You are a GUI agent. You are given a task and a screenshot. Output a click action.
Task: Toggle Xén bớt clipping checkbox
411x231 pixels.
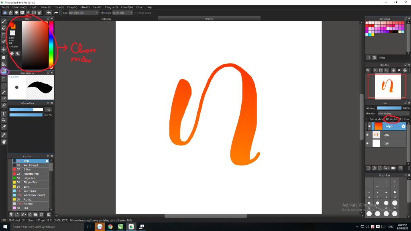387,119
